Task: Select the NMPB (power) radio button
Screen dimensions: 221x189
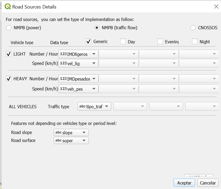Action: click(x=9, y=28)
